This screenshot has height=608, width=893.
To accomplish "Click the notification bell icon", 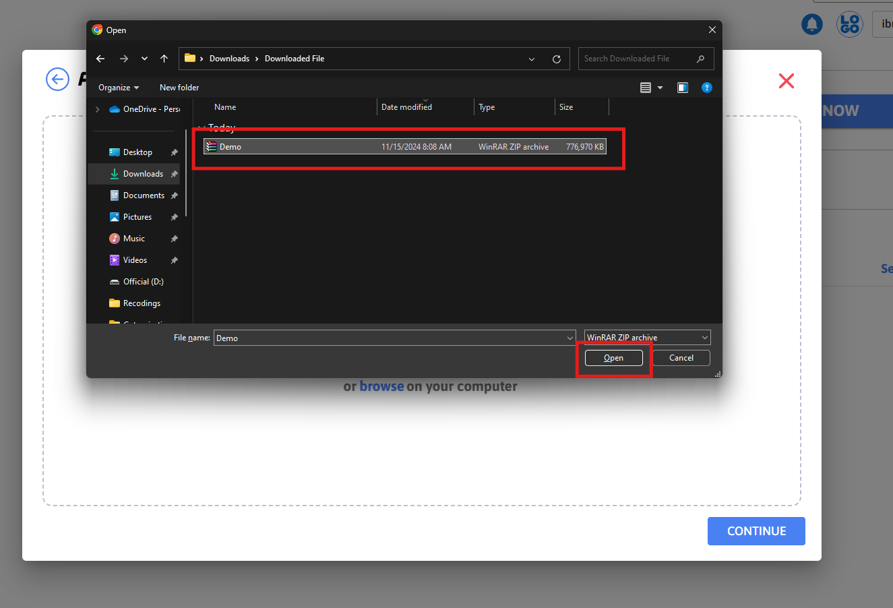I will click(x=812, y=25).
